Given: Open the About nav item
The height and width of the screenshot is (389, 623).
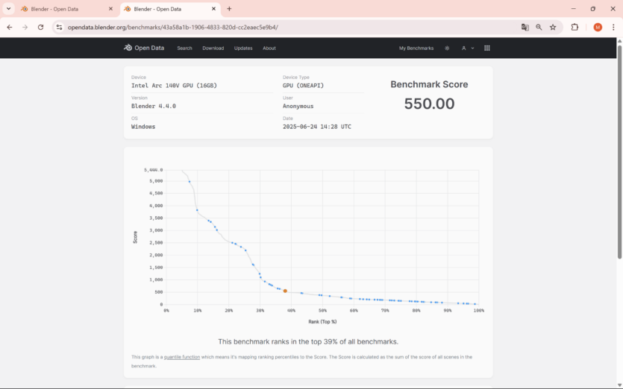Looking at the screenshot, I should (x=269, y=48).
